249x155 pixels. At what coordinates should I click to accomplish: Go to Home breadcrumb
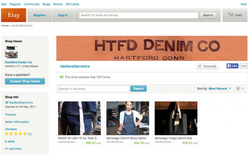(5, 26)
